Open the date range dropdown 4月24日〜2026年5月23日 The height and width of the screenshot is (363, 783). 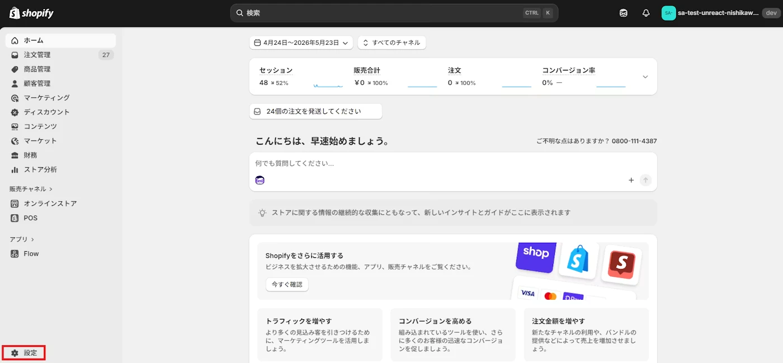[x=301, y=43]
